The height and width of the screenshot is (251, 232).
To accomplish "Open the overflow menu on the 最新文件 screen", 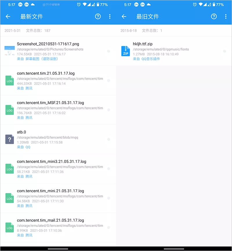I will click(110, 17).
